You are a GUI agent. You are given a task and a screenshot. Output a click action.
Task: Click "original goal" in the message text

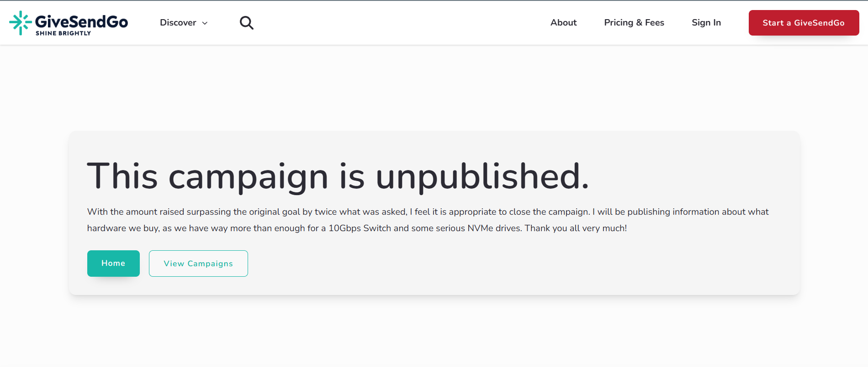pyautogui.click(x=274, y=212)
